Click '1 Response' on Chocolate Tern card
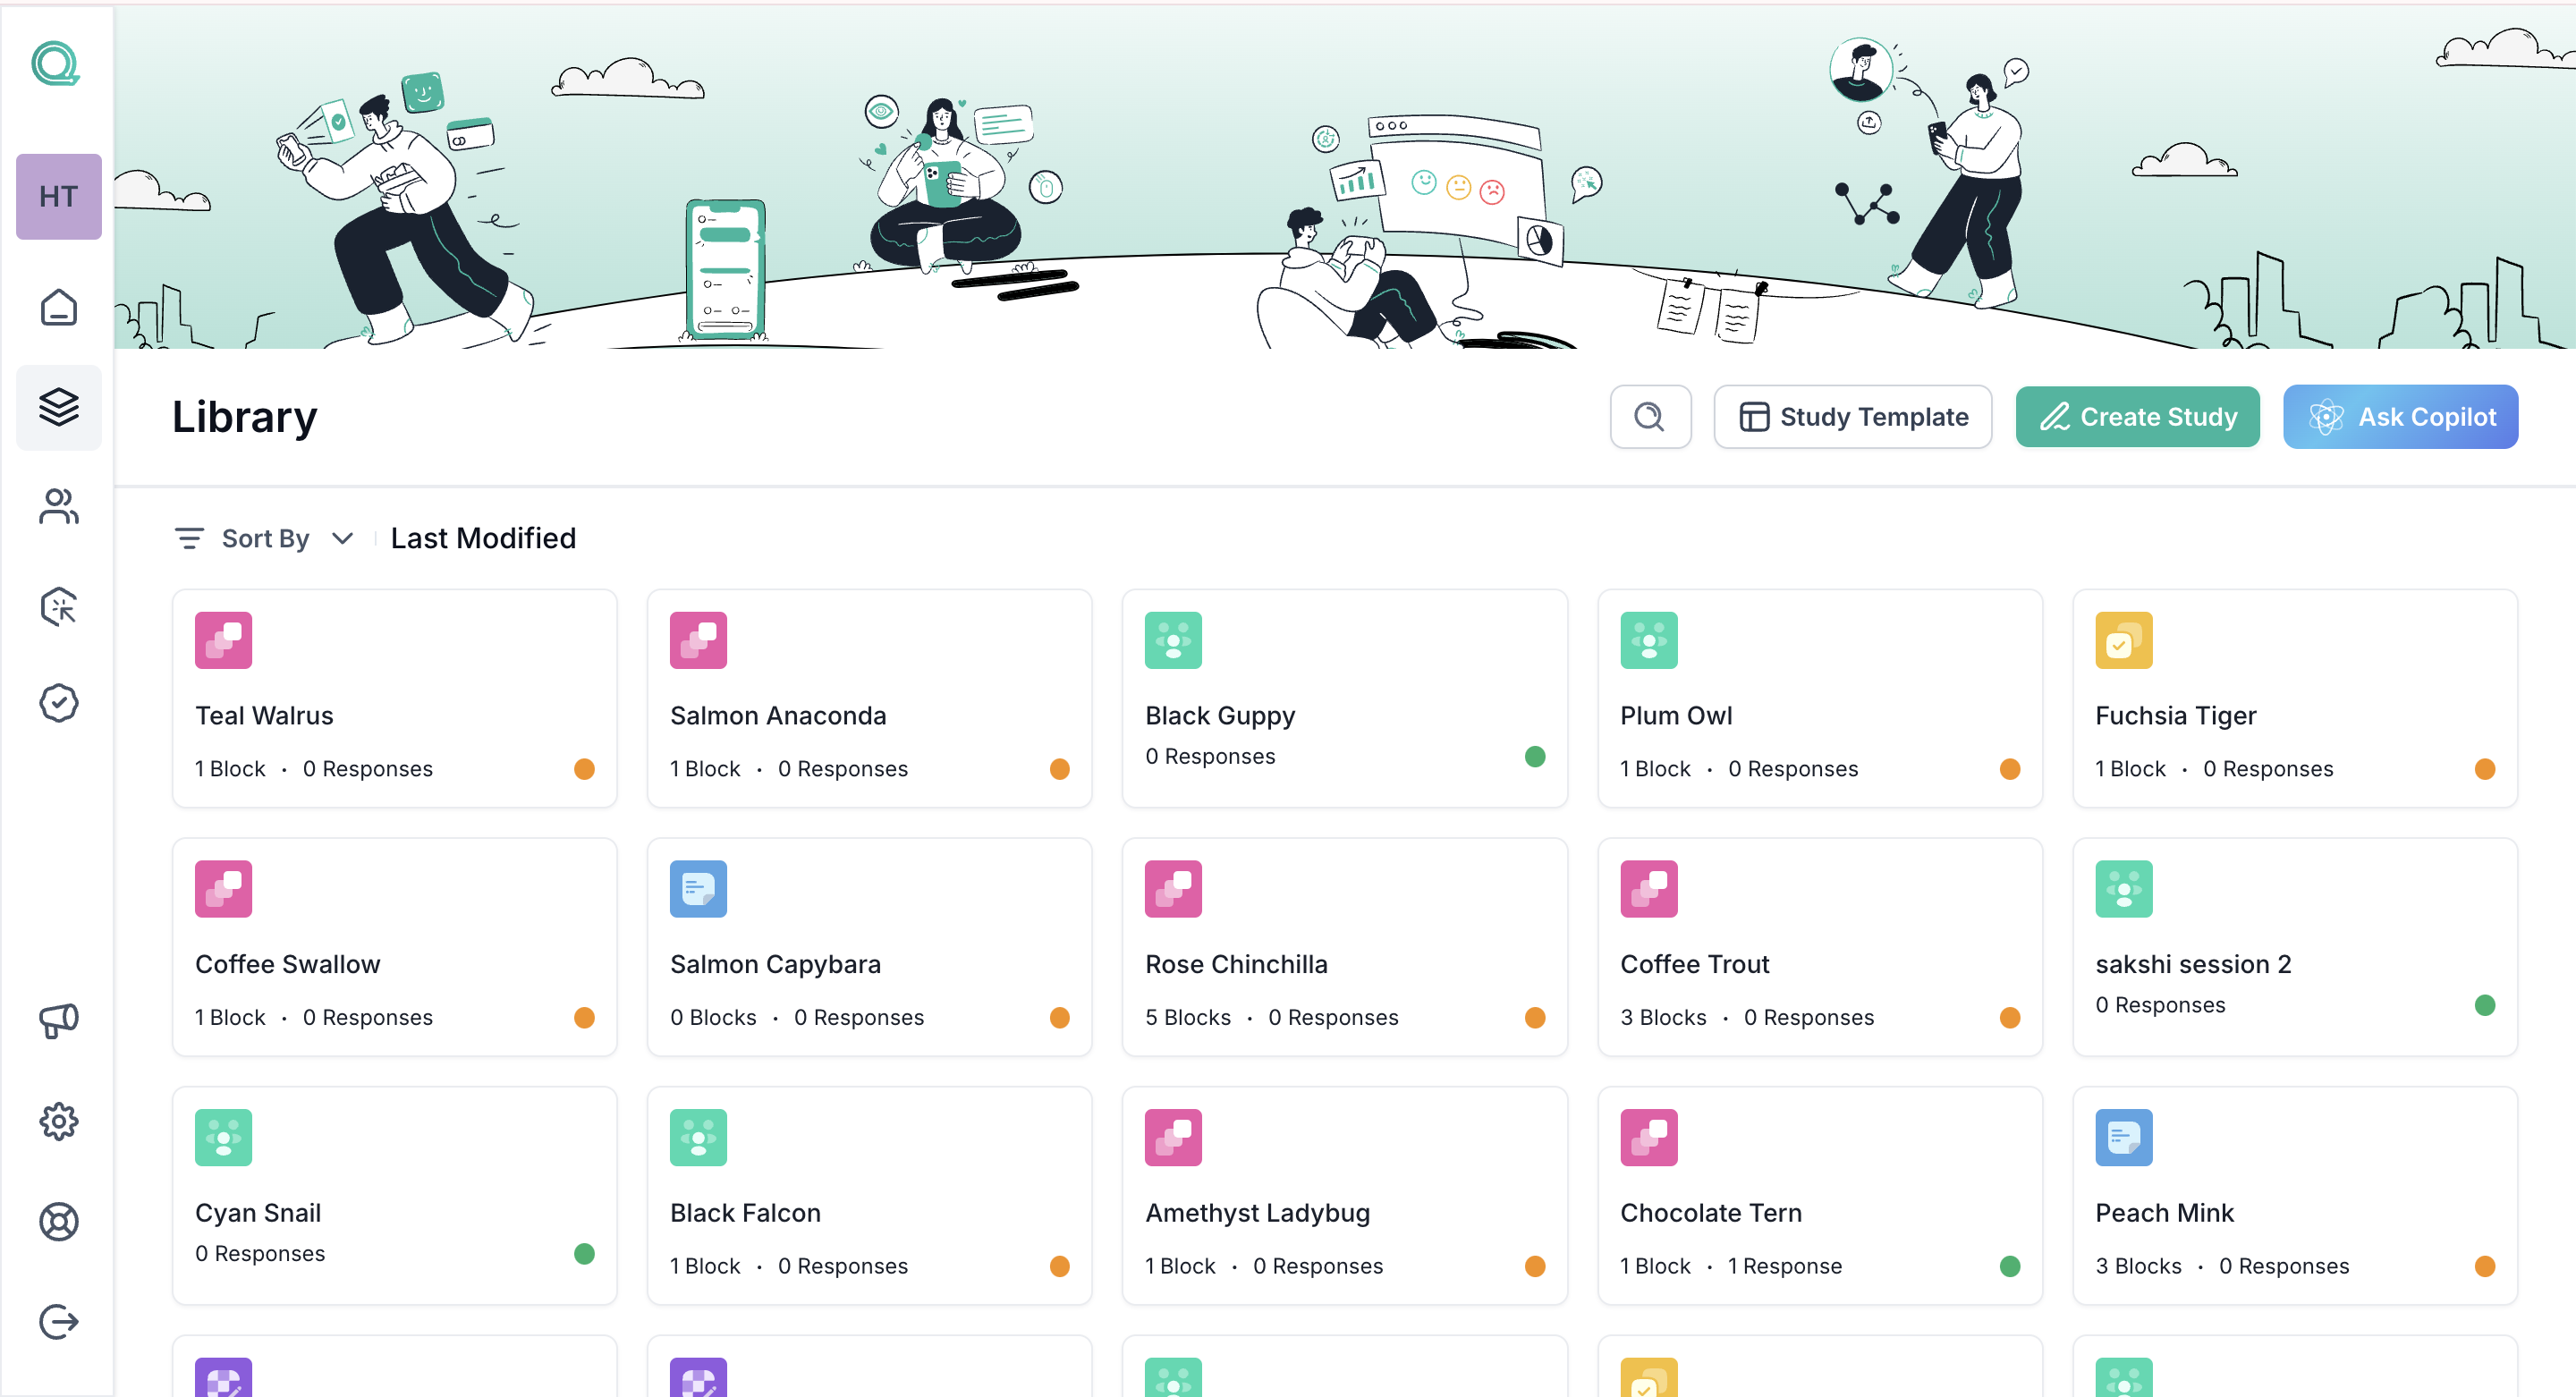The image size is (2576, 1397). coord(1784,1267)
